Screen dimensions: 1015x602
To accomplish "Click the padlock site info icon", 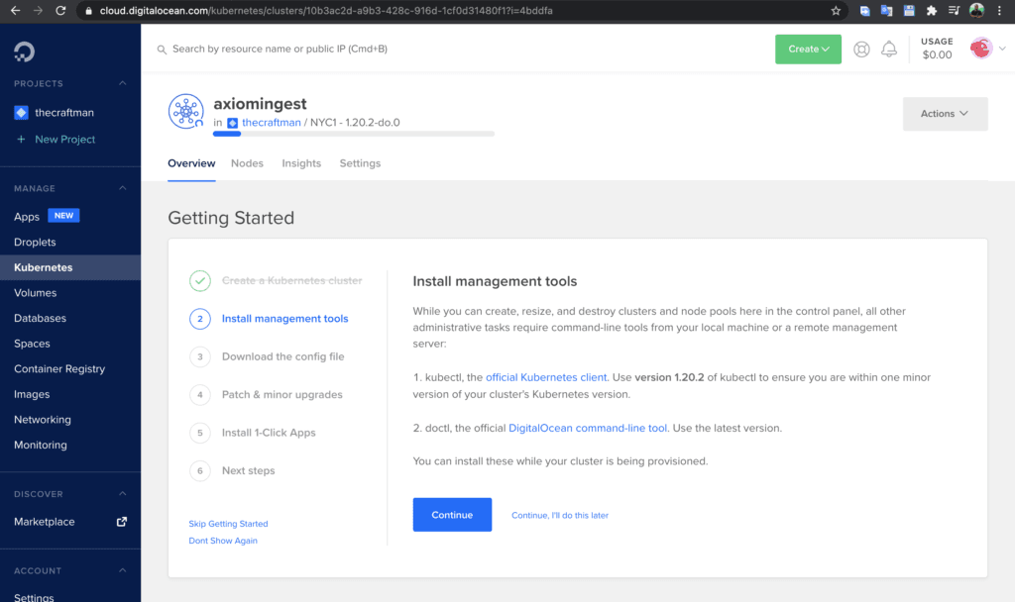I will coord(88,11).
